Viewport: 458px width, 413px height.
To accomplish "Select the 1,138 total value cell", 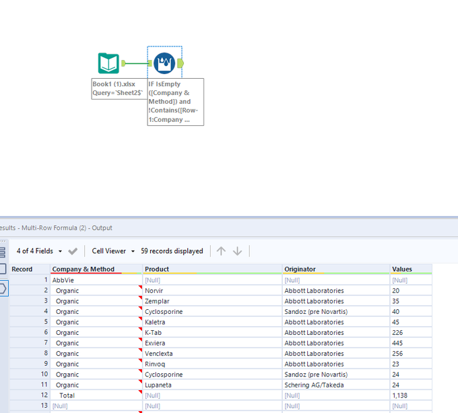I will click(411, 395).
